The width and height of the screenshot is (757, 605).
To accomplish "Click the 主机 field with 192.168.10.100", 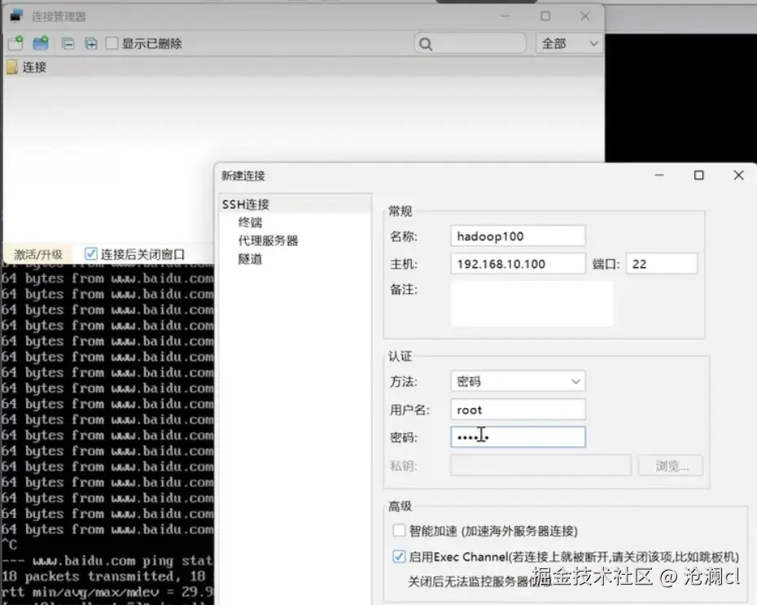I will coord(518,264).
